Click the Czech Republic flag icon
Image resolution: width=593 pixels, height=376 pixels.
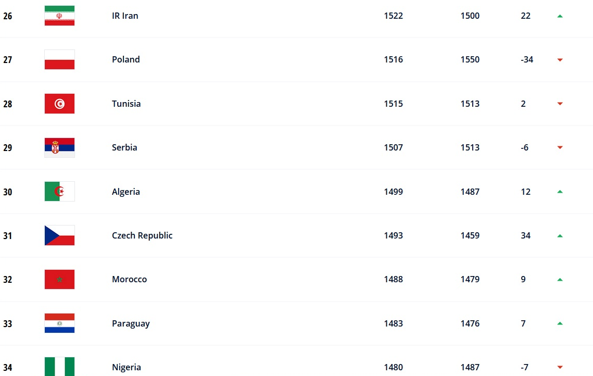[x=59, y=235]
